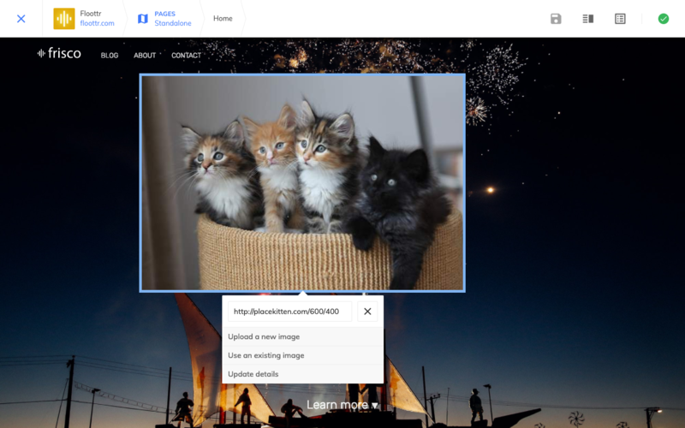Select Use an existing image
This screenshot has height=428, width=685.
[265, 355]
